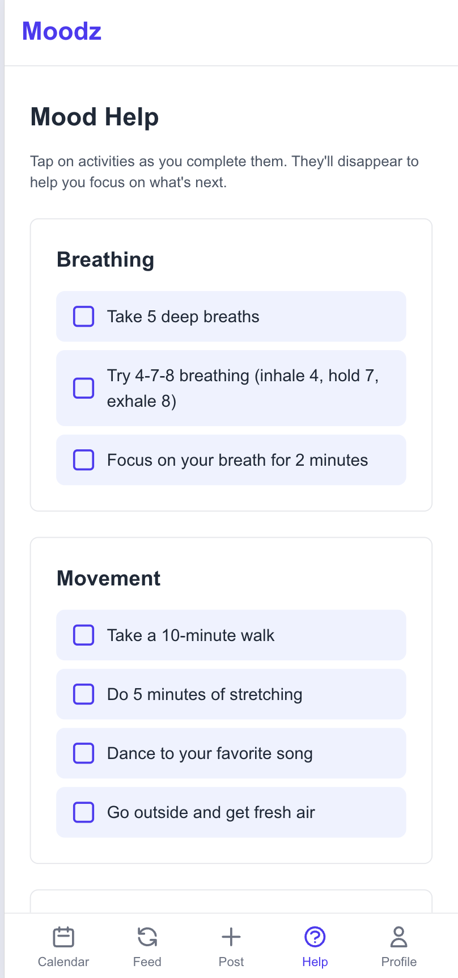
Task: Tap the 'Go outside and get fresh air' card
Action: point(231,812)
